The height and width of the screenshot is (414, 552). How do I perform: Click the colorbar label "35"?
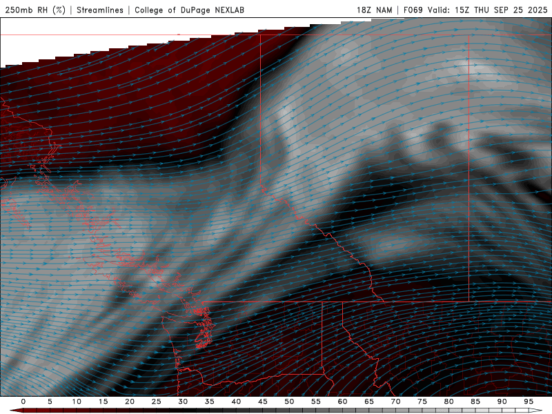(210, 402)
